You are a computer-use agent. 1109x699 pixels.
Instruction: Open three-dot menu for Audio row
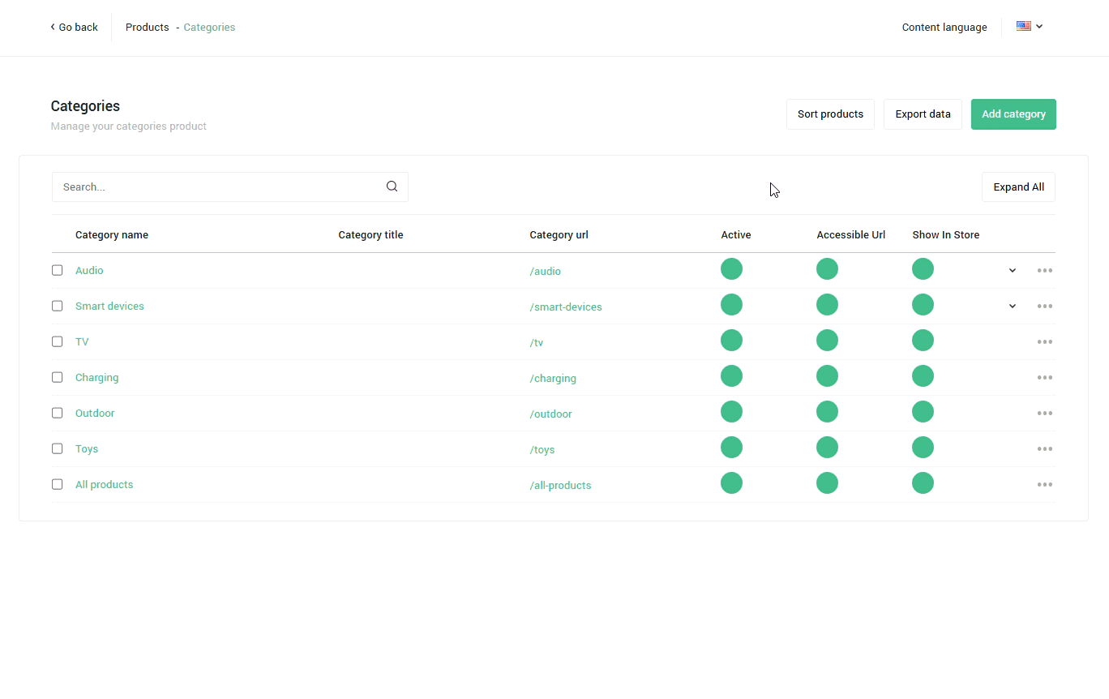click(x=1044, y=271)
